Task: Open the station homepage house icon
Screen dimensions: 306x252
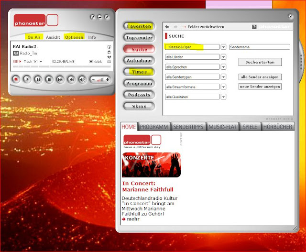Action: pyautogui.click(x=109, y=52)
